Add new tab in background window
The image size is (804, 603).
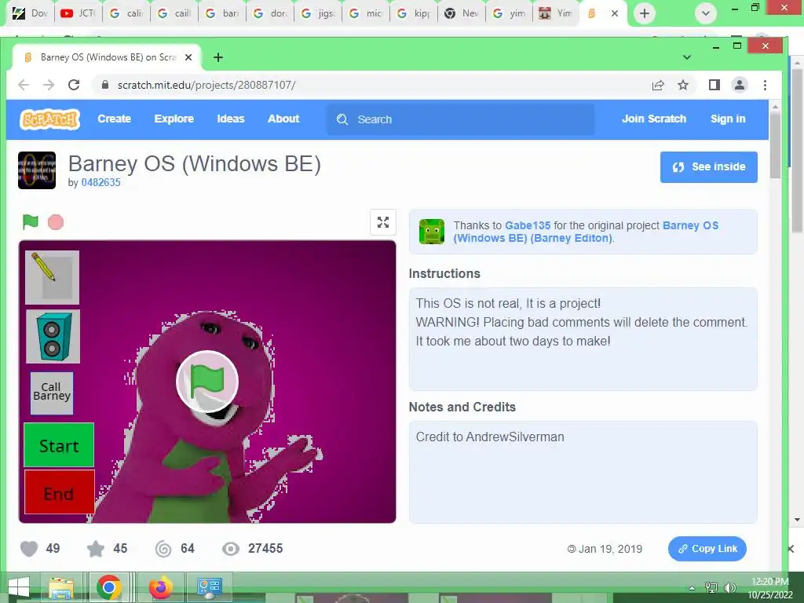point(645,13)
